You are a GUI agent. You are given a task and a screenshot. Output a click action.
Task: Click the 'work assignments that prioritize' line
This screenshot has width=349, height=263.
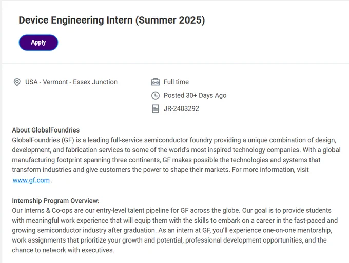tap(169, 240)
